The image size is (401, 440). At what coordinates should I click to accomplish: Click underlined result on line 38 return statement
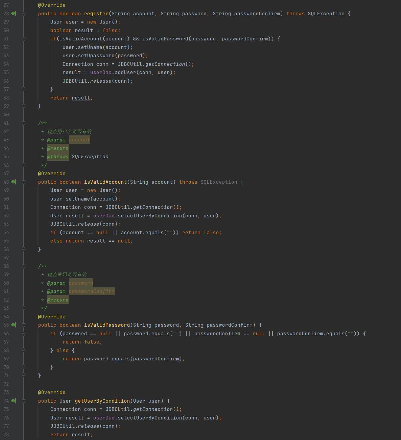[81, 98]
